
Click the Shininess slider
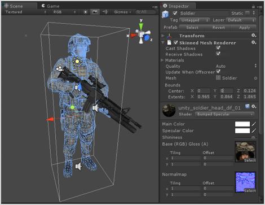245,138
